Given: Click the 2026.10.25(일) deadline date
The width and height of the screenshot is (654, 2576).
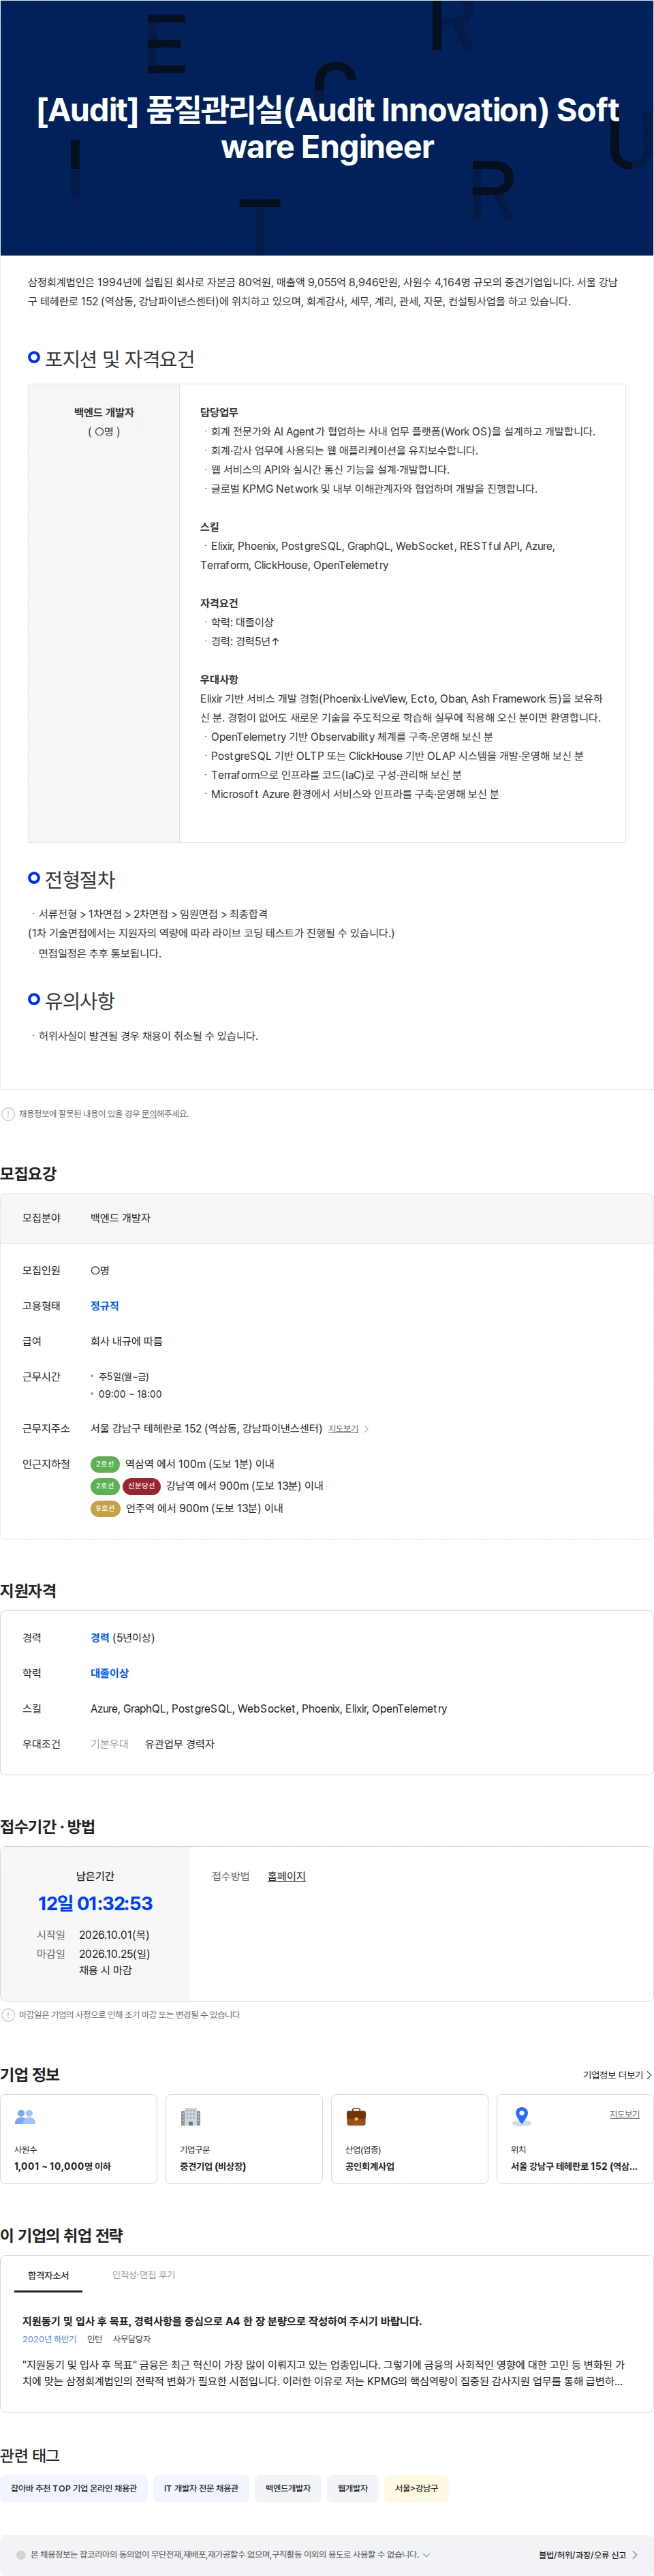Looking at the screenshot, I should (x=114, y=1953).
